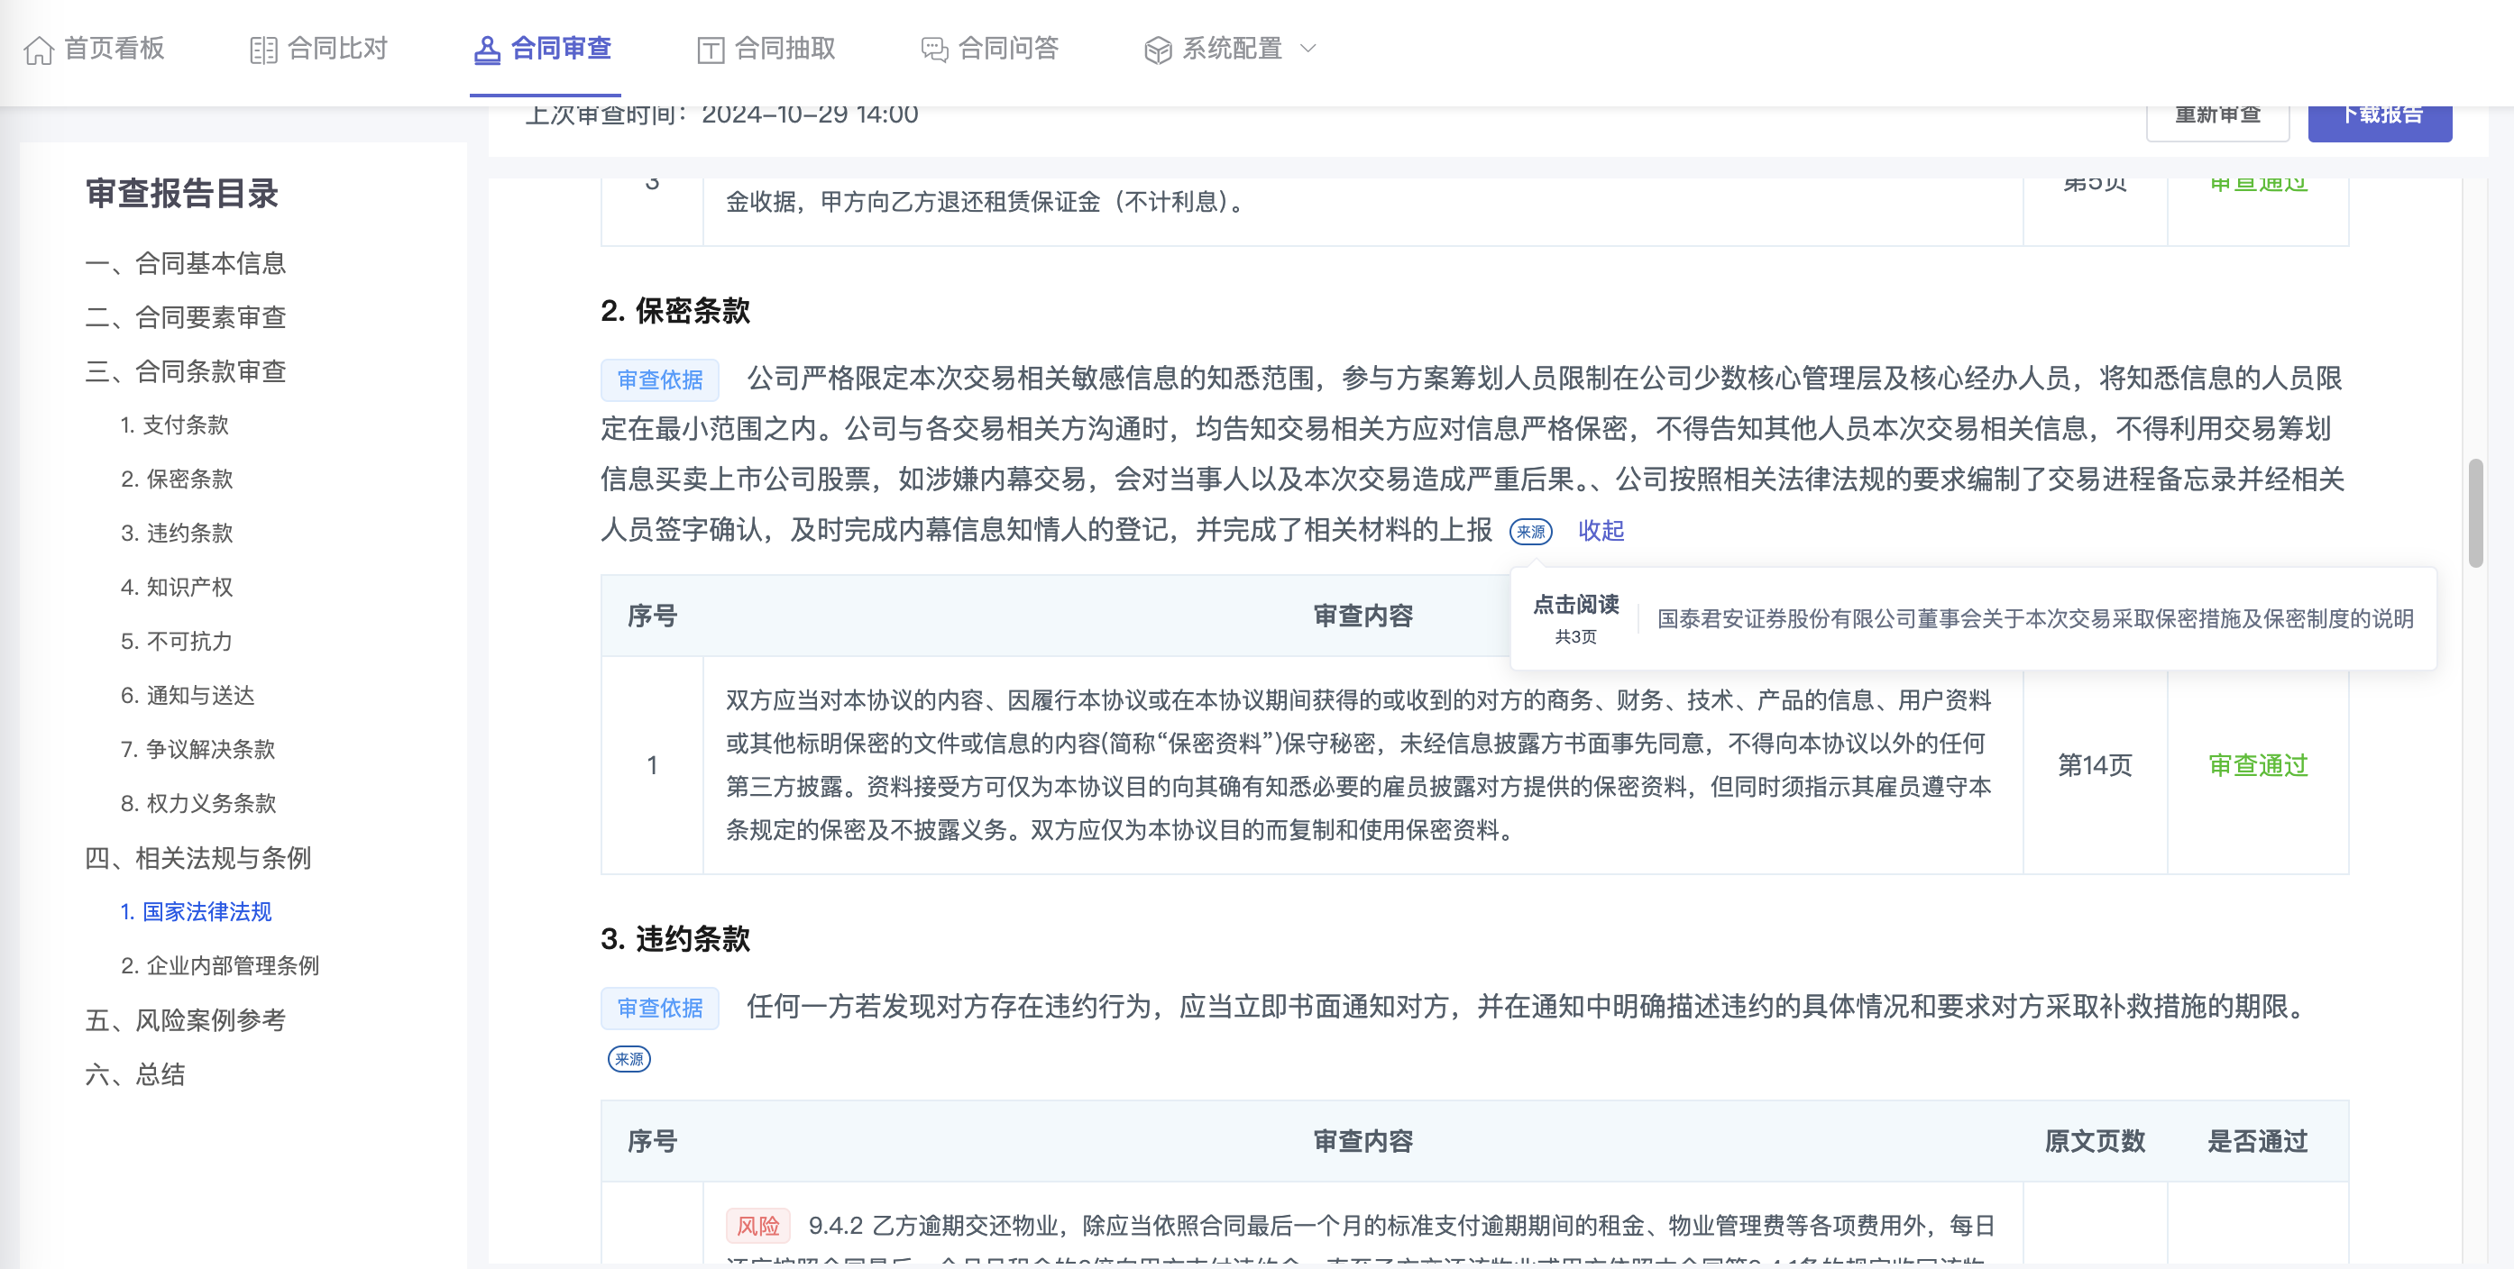Click the vertical scrollbar thumb
Viewport: 2514px width, 1269px height.
(2475, 512)
